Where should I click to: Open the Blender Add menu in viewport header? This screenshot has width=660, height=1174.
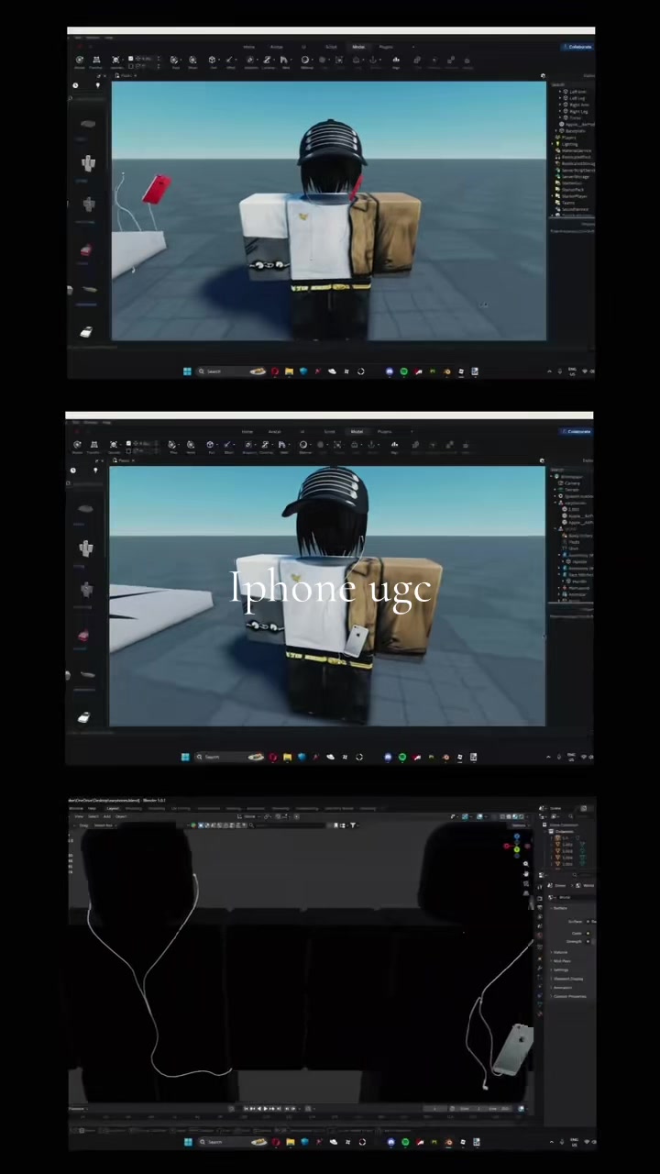(x=107, y=816)
